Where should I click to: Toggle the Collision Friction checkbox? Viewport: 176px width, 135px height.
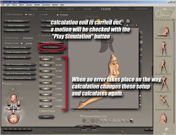(57, 111)
